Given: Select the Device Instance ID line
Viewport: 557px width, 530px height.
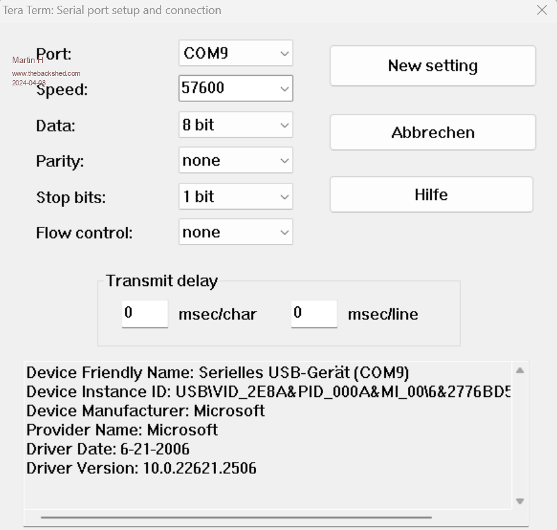Looking at the screenshot, I should click(268, 392).
